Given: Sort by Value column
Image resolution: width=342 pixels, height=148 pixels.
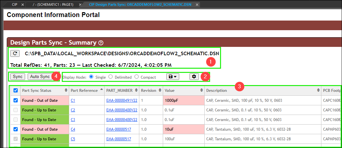Looking at the screenshot, I should pyautogui.click(x=184, y=90).
